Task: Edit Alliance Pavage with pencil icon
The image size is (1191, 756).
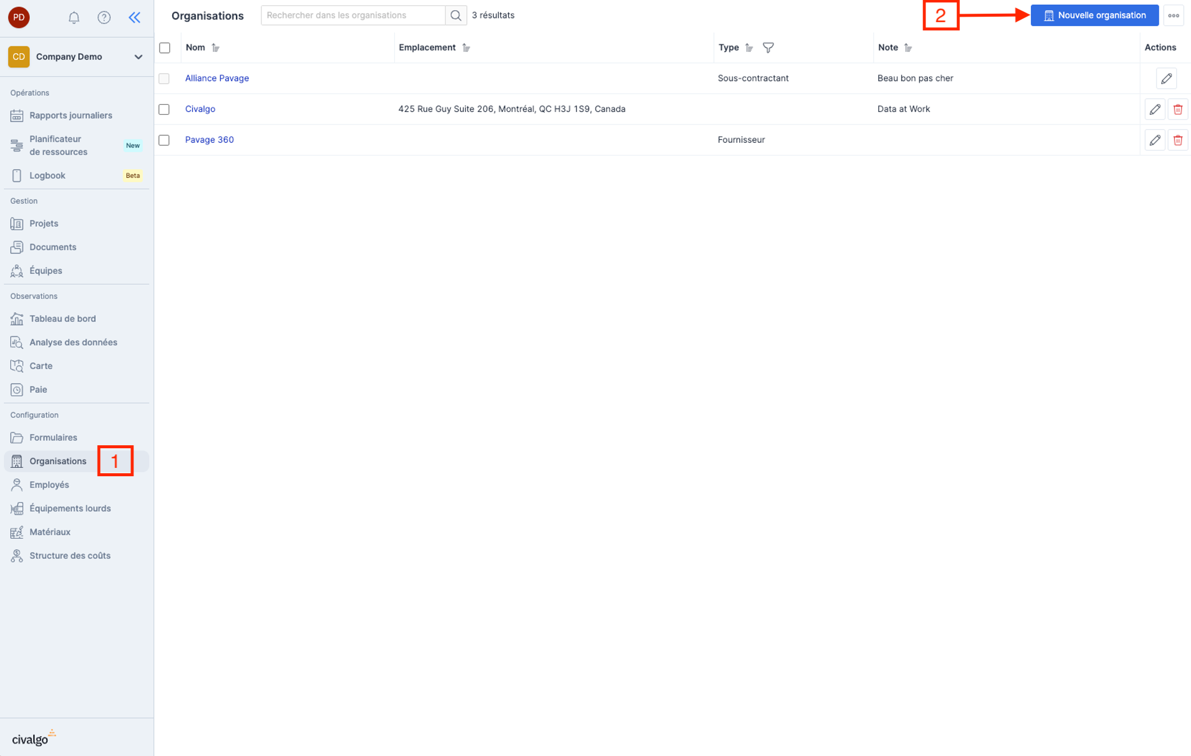Action: (x=1166, y=78)
